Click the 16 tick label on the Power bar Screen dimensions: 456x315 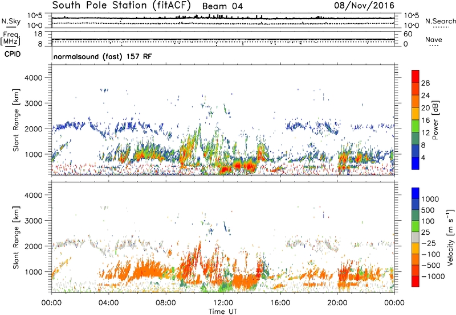(425, 121)
